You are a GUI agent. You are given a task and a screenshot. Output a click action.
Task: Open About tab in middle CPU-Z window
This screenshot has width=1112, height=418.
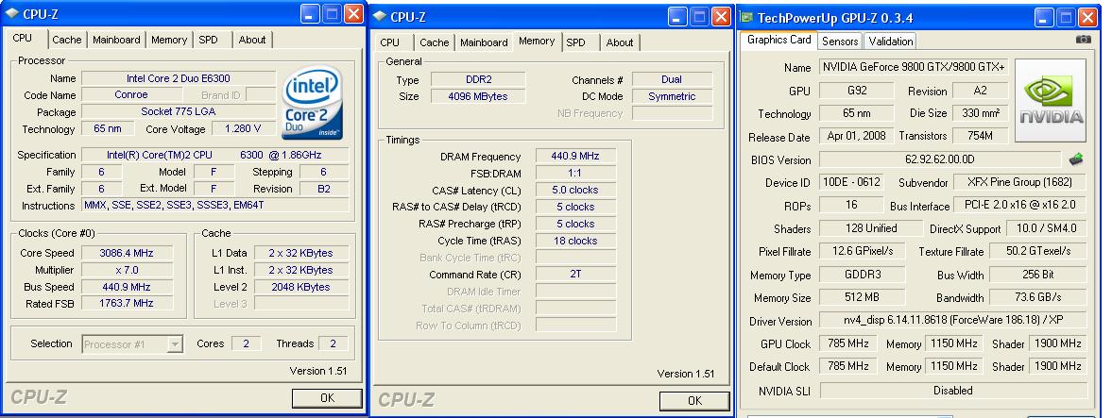[x=620, y=42]
